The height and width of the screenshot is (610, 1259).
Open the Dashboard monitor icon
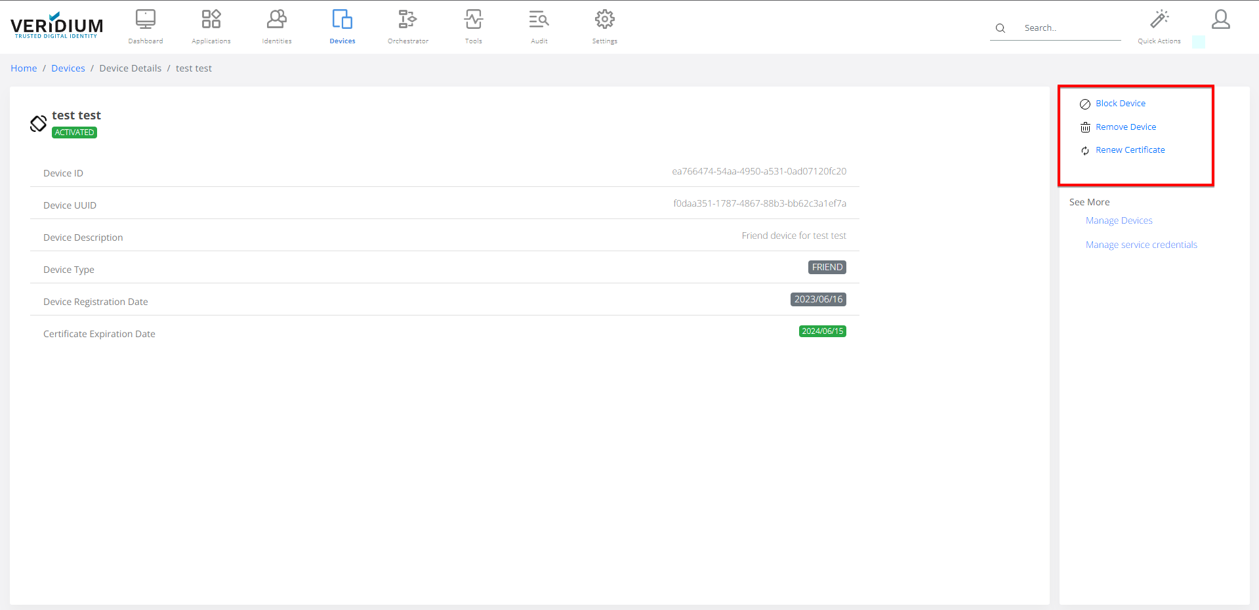(145, 20)
